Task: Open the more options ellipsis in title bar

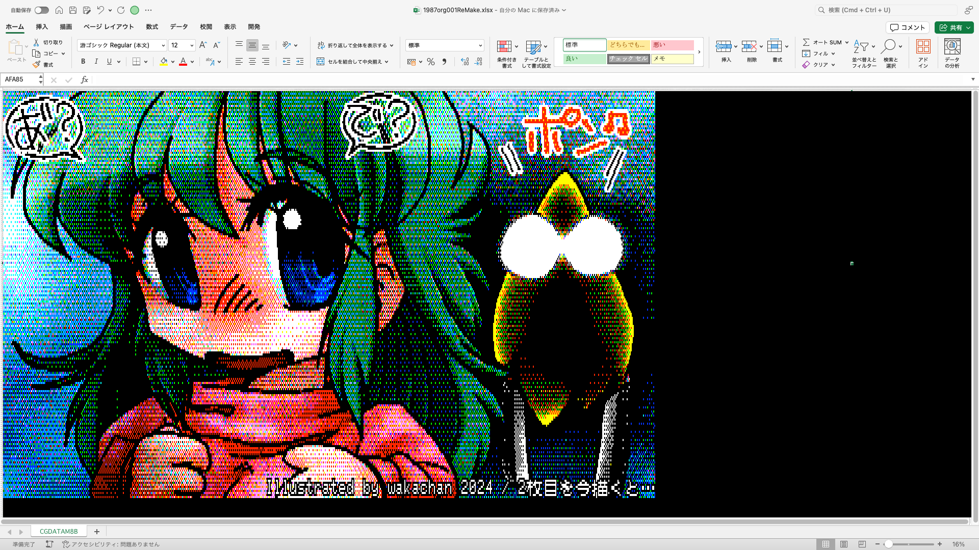Action: (148, 10)
